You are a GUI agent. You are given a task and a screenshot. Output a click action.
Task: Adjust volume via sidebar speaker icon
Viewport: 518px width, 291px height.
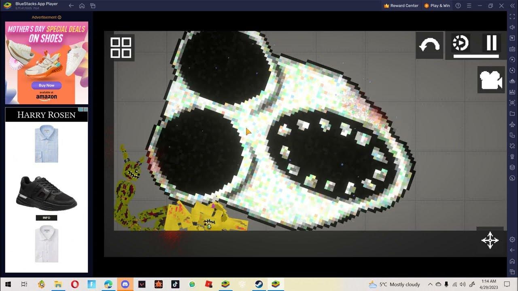(x=512, y=27)
